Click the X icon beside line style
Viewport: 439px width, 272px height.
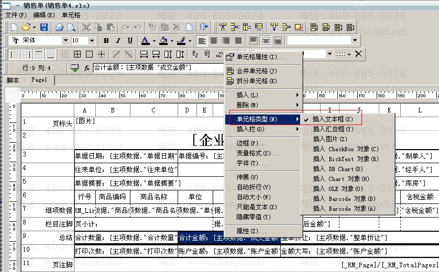click(358, 54)
